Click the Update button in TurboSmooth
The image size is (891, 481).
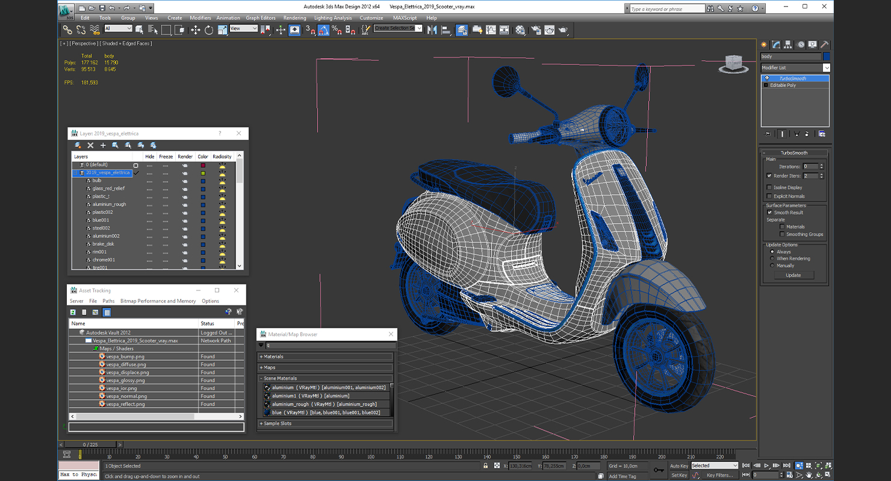pos(793,275)
